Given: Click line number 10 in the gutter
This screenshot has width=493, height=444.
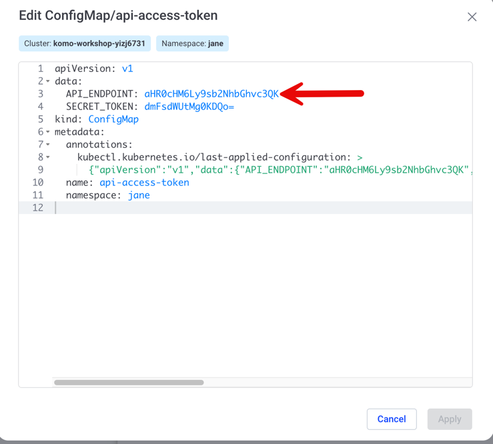Looking at the screenshot, I should point(38,183).
